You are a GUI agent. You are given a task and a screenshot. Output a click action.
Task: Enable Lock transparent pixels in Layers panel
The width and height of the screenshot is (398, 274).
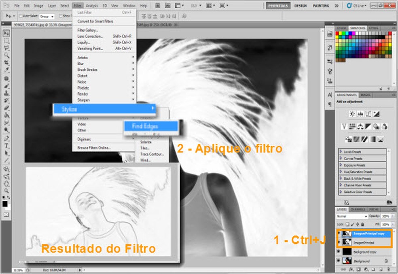347,224
